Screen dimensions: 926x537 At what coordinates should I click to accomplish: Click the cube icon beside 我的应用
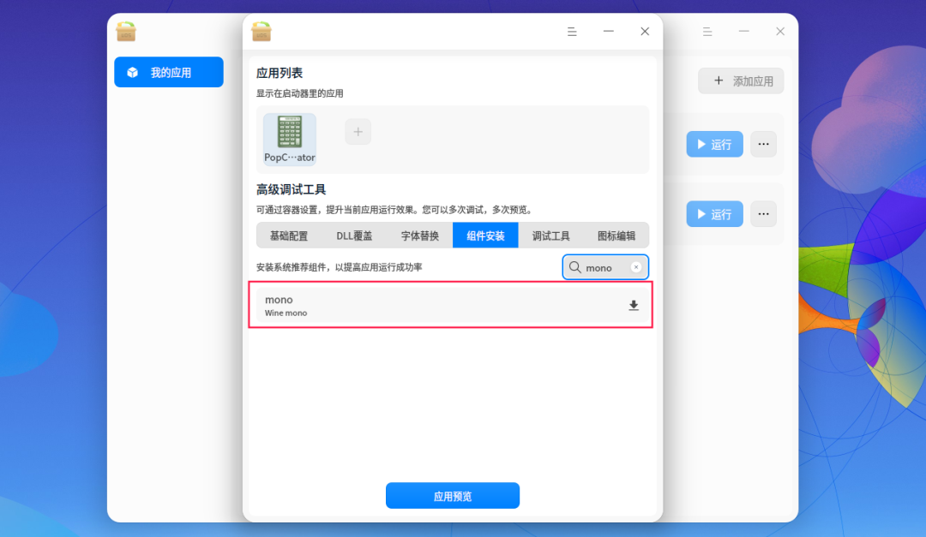tap(132, 72)
